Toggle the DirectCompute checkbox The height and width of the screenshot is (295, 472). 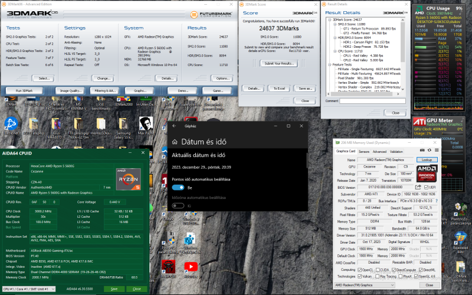pos(394,270)
